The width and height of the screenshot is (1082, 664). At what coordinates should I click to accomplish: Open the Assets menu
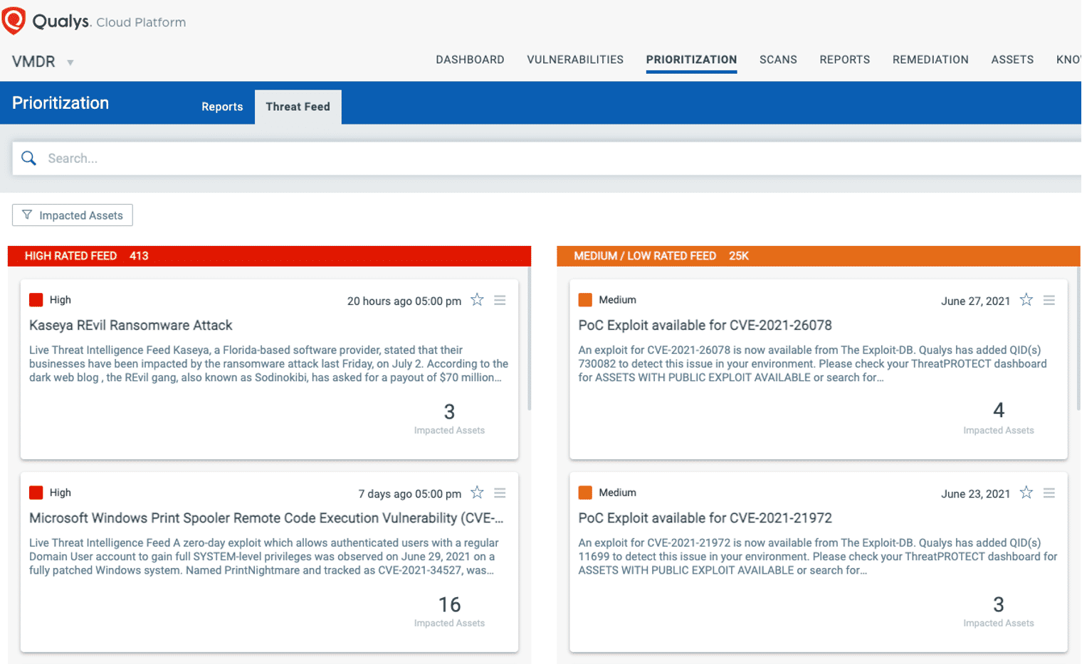1012,60
